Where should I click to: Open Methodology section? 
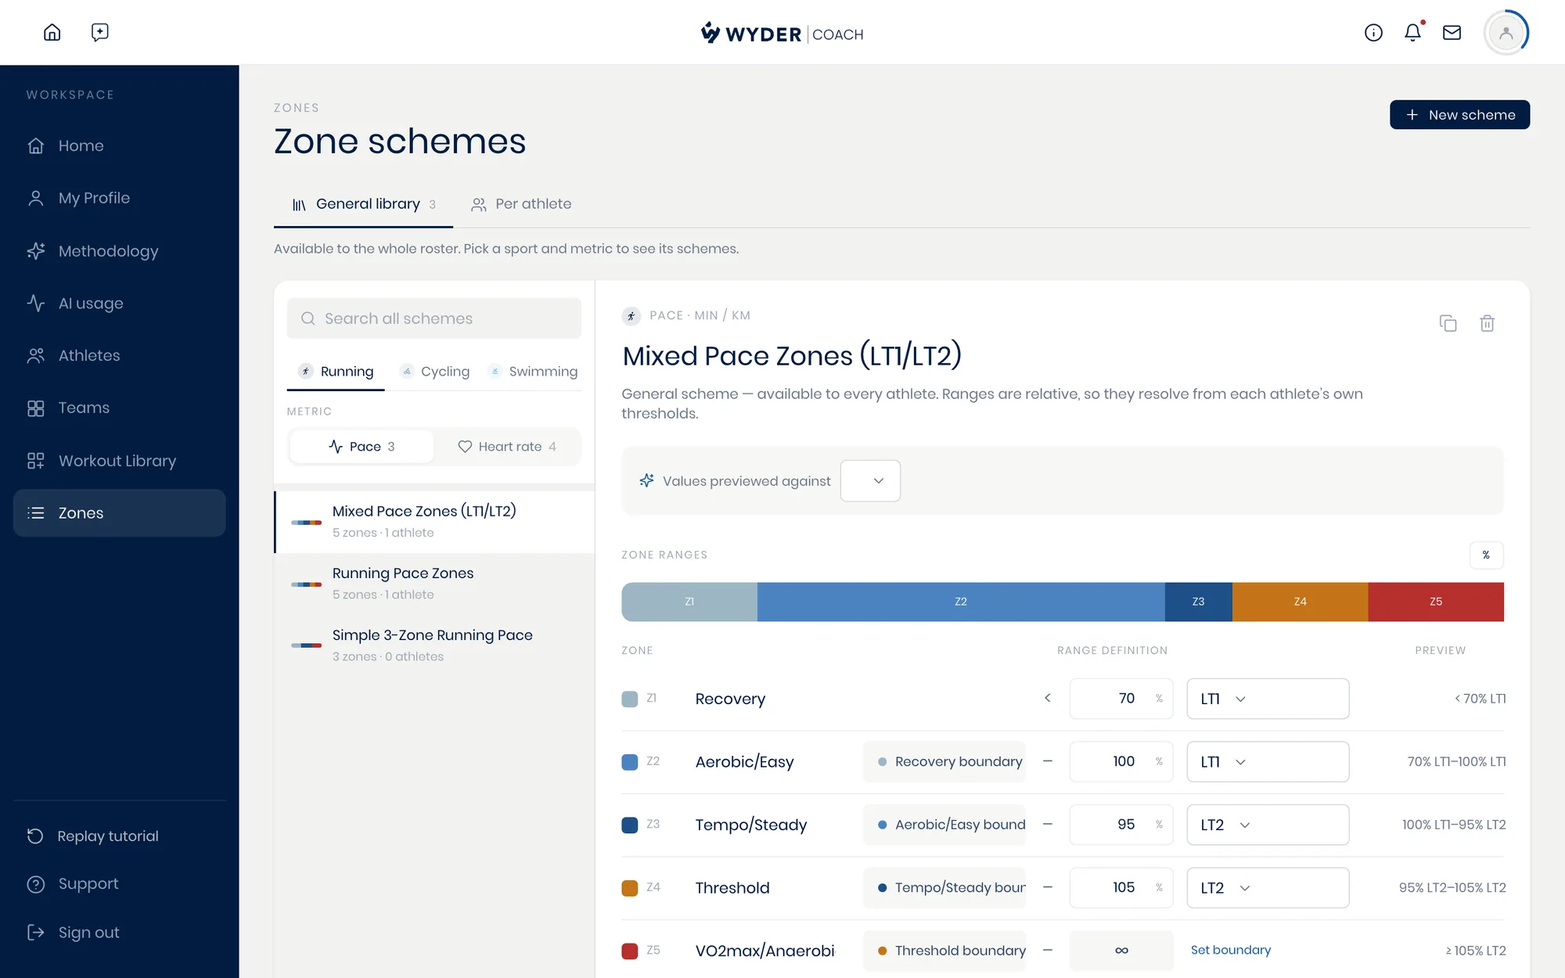[119, 251]
